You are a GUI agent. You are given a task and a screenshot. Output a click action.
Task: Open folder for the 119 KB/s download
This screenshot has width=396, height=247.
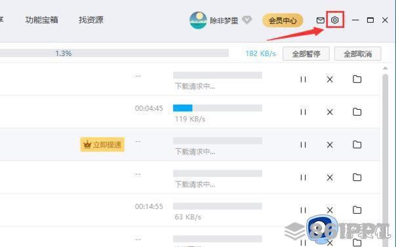click(357, 112)
